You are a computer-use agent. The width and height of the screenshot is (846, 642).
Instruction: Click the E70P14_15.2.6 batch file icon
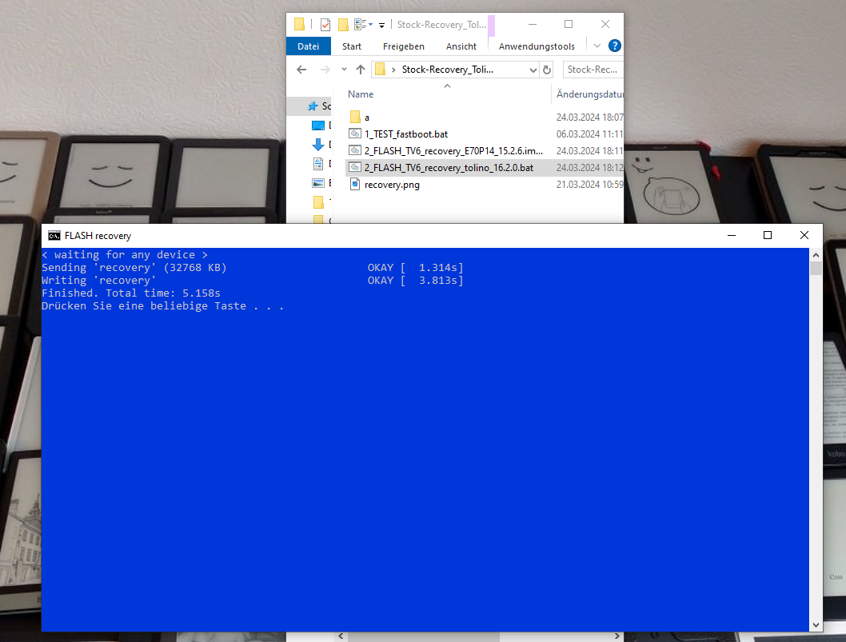click(354, 150)
